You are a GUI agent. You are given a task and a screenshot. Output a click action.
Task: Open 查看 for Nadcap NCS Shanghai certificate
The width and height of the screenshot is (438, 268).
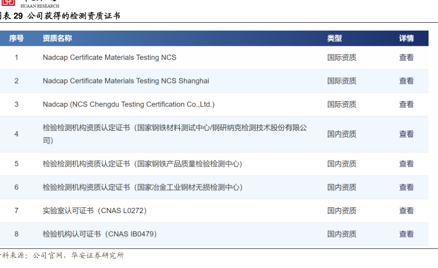[406, 81]
